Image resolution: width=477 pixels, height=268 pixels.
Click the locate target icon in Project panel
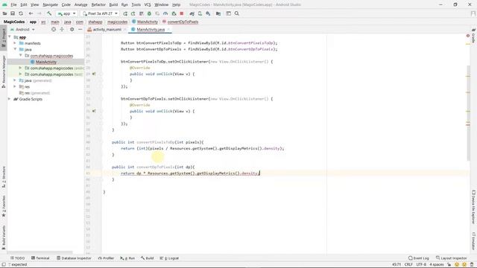(x=54, y=30)
